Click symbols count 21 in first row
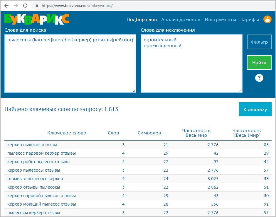The width and height of the screenshot is (276, 217). tap(166, 145)
